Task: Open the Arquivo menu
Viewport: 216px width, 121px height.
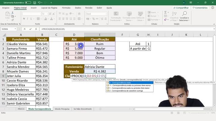Action: pyautogui.click(x=6, y=8)
